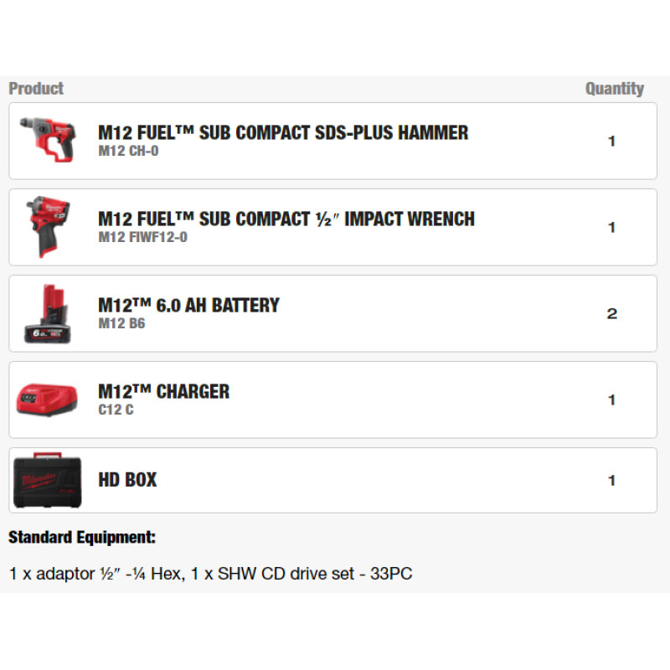Image resolution: width=670 pixels, height=670 pixels.
Task: Open M12 FUEL SUB COMPACT SDS-PLUS HAMMER title
Action: (x=283, y=132)
